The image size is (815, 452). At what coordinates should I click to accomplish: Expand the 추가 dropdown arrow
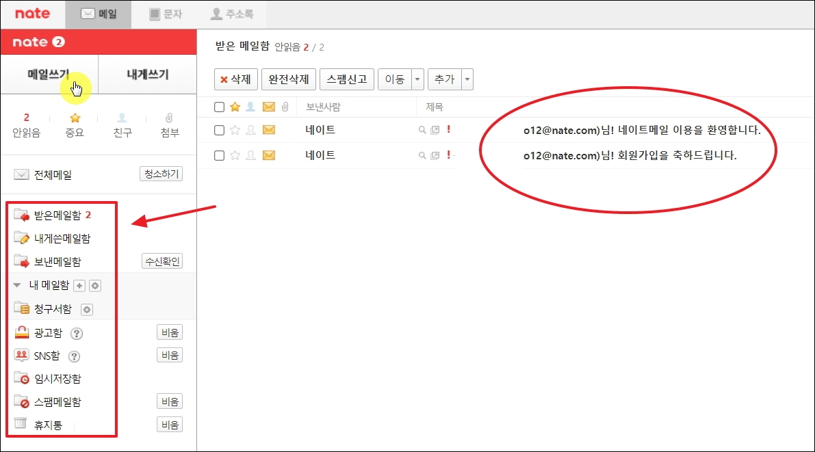467,79
